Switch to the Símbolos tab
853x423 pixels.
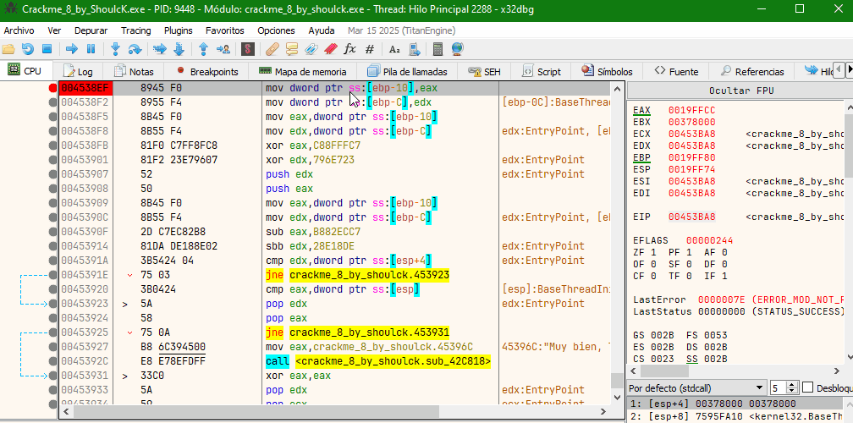(607, 71)
